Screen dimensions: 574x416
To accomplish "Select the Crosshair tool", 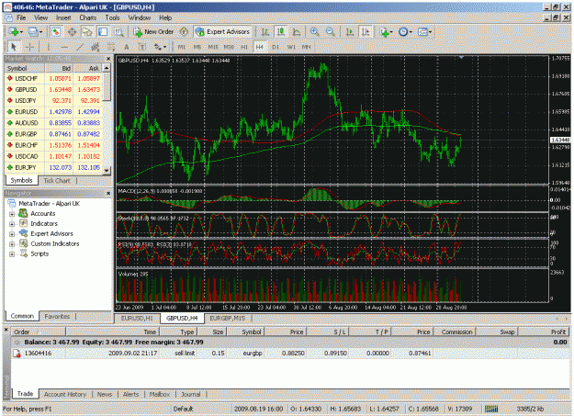I will click(30, 47).
